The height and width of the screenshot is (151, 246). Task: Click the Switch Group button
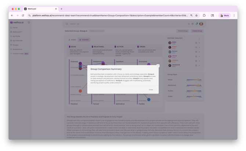182,31
